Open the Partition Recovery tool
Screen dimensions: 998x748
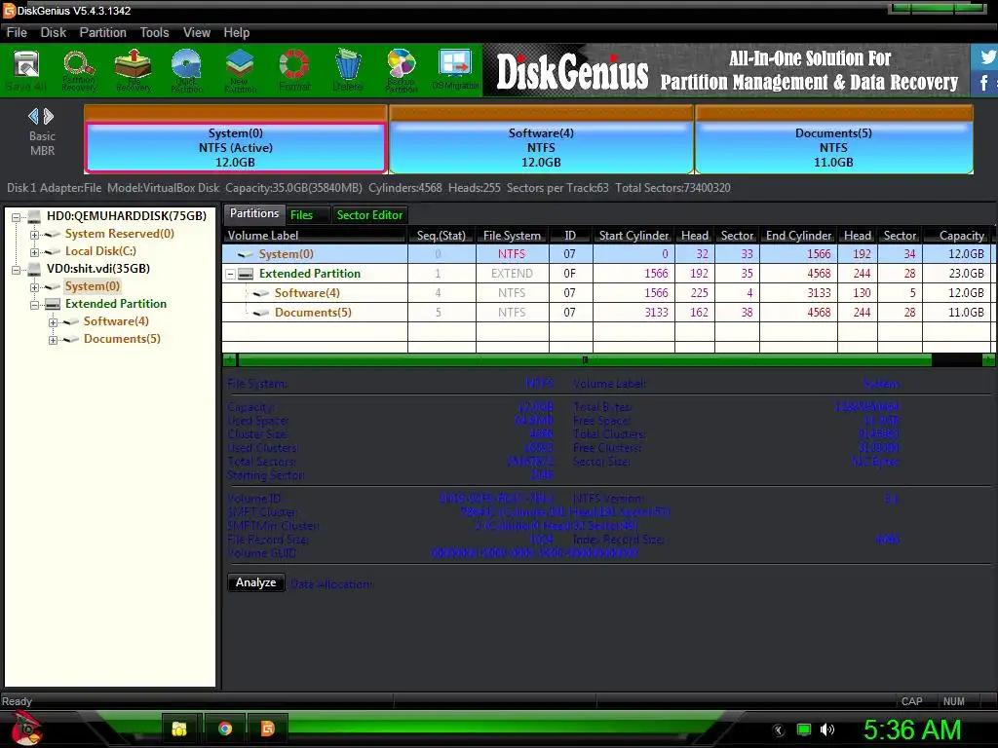[79, 70]
